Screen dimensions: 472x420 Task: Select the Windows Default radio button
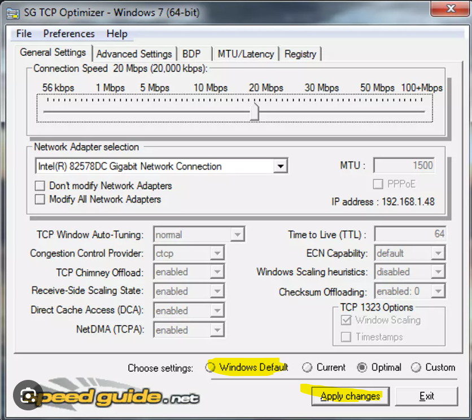[x=210, y=367]
